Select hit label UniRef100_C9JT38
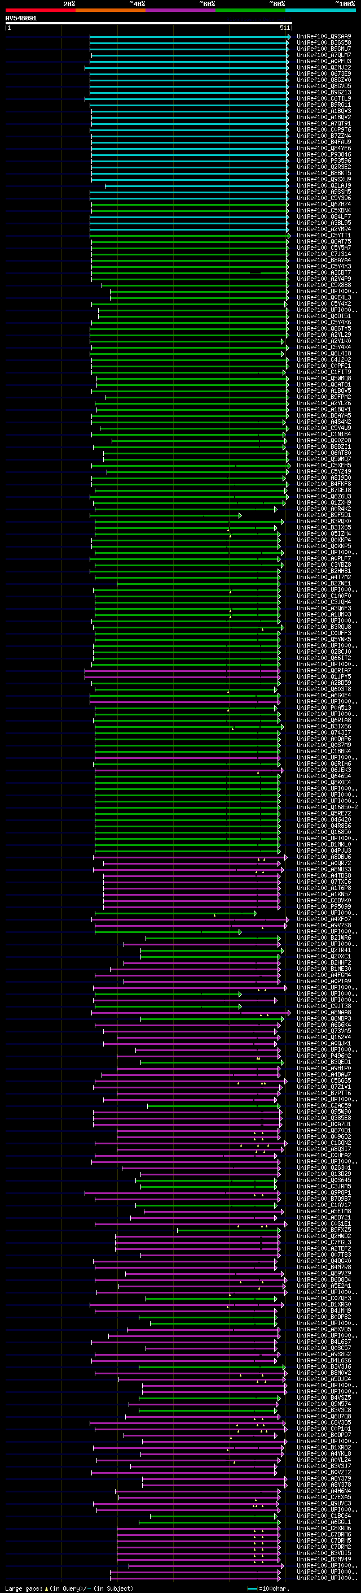Image resolution: width=361 pixels, height=1593 pixels. coord(324,1006)
